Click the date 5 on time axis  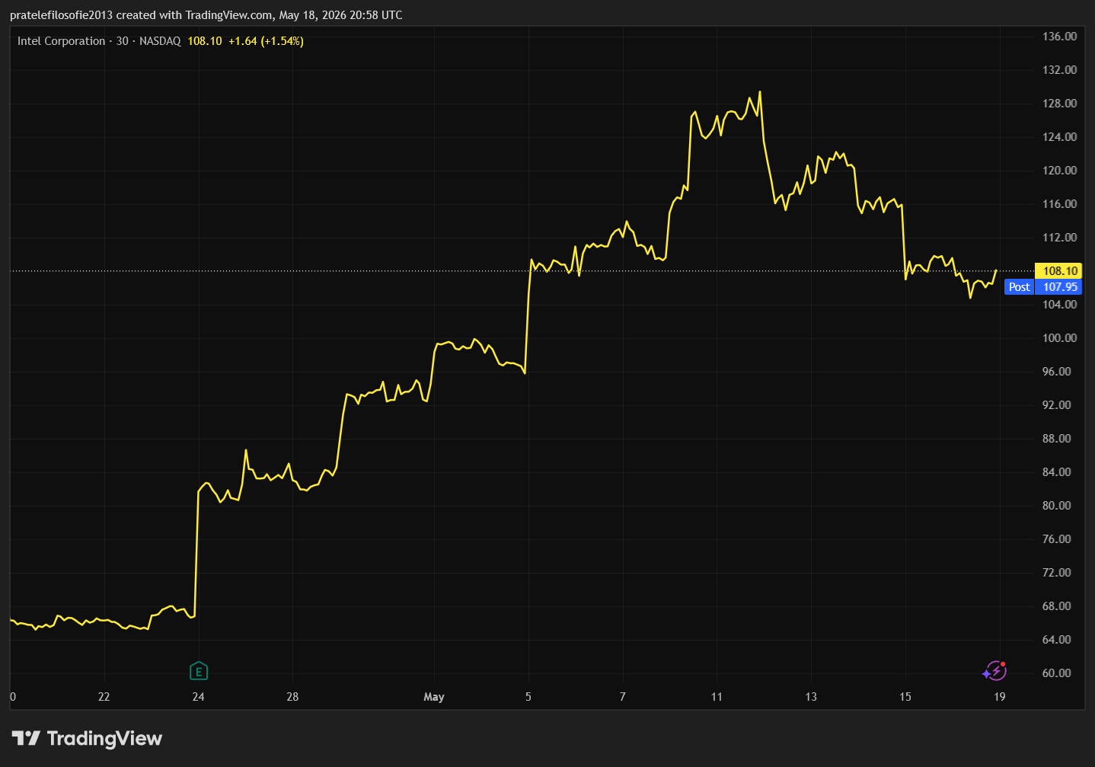click(x=528, y=697)
